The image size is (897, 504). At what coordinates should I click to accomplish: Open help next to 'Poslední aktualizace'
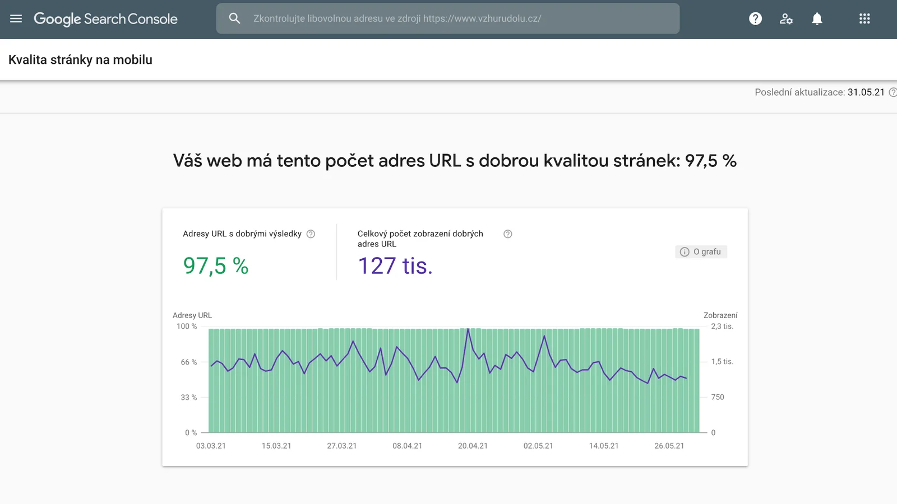click(x=893, y=92)
